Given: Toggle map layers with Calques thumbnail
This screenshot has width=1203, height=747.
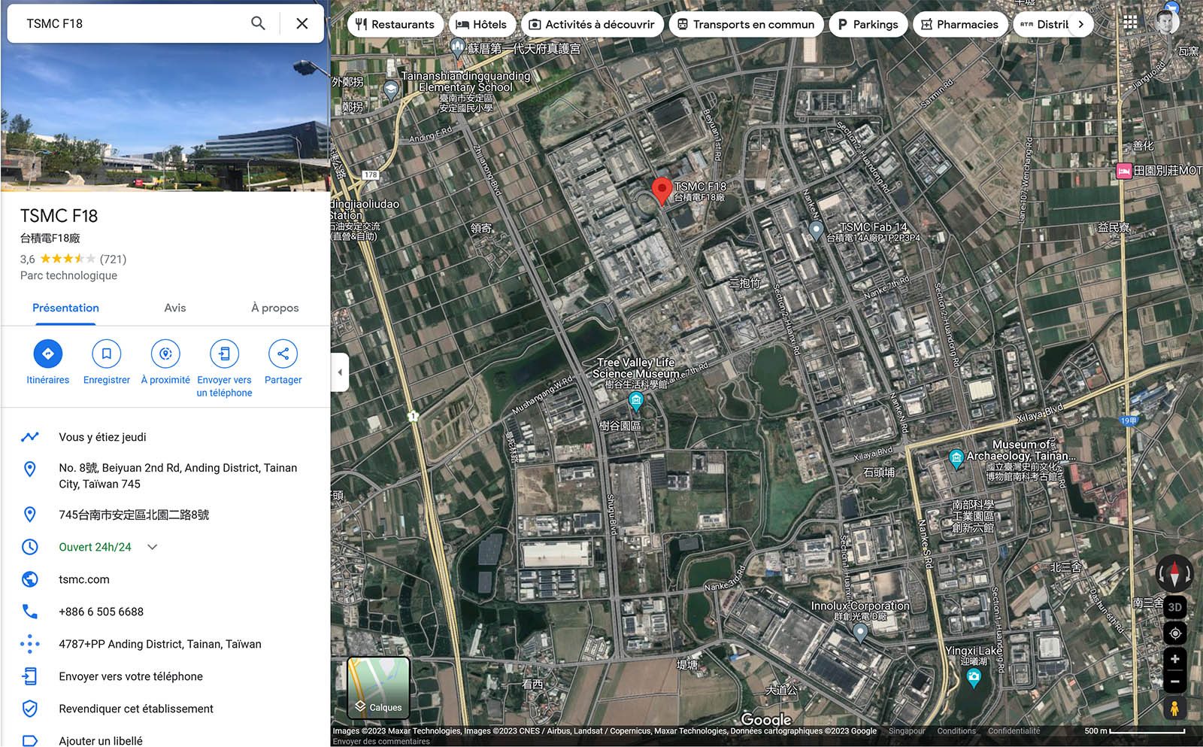Looking at the screenshot, I should coord(378,688).
